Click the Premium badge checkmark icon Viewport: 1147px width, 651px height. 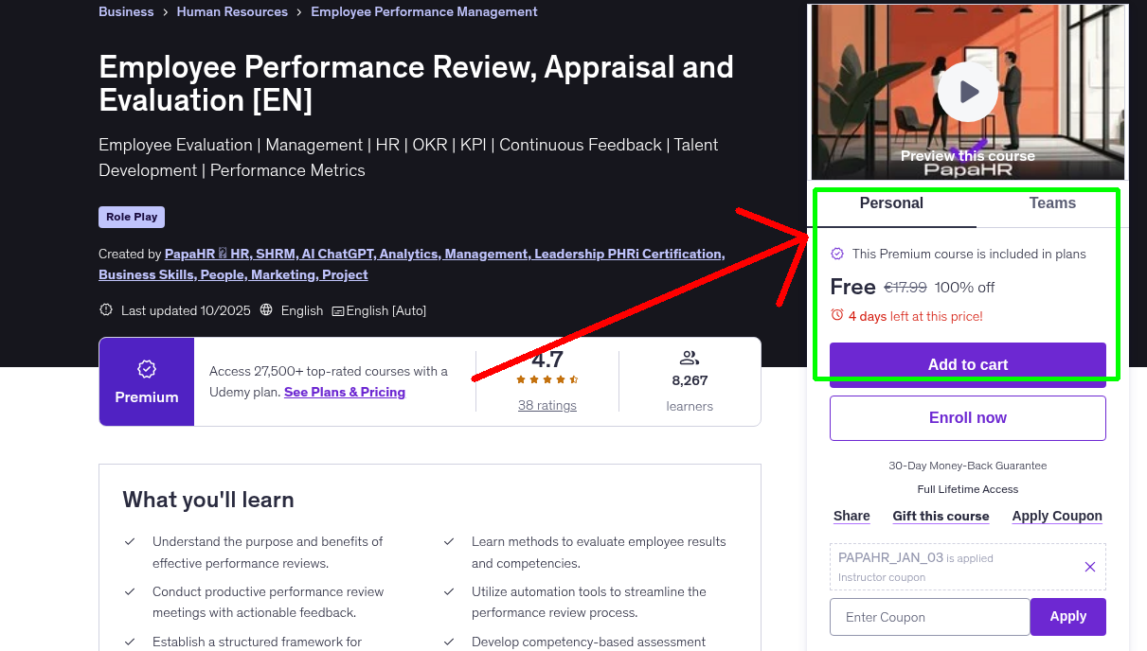(x=147, y=371)
